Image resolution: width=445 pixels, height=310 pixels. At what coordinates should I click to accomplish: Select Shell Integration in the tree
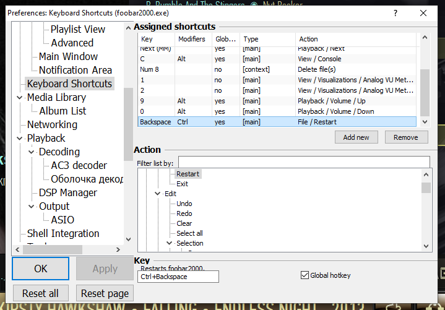[x=63, y=233]
